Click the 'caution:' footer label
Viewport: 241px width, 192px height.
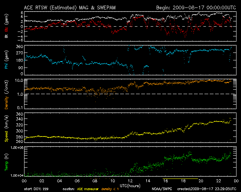point(69,189)
